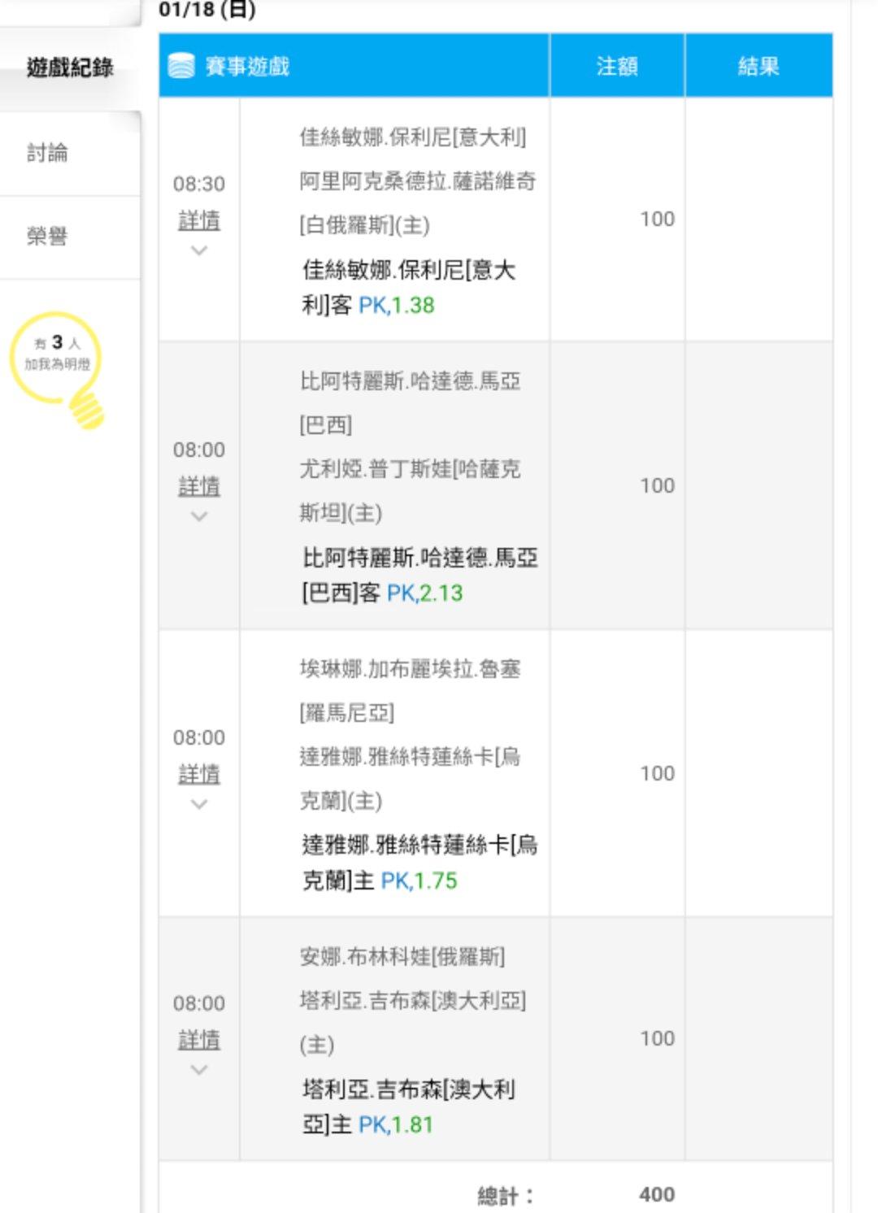Click the PK,1.75 odds pick
The image size is (878, 1213).
click(x=419, y=881)
